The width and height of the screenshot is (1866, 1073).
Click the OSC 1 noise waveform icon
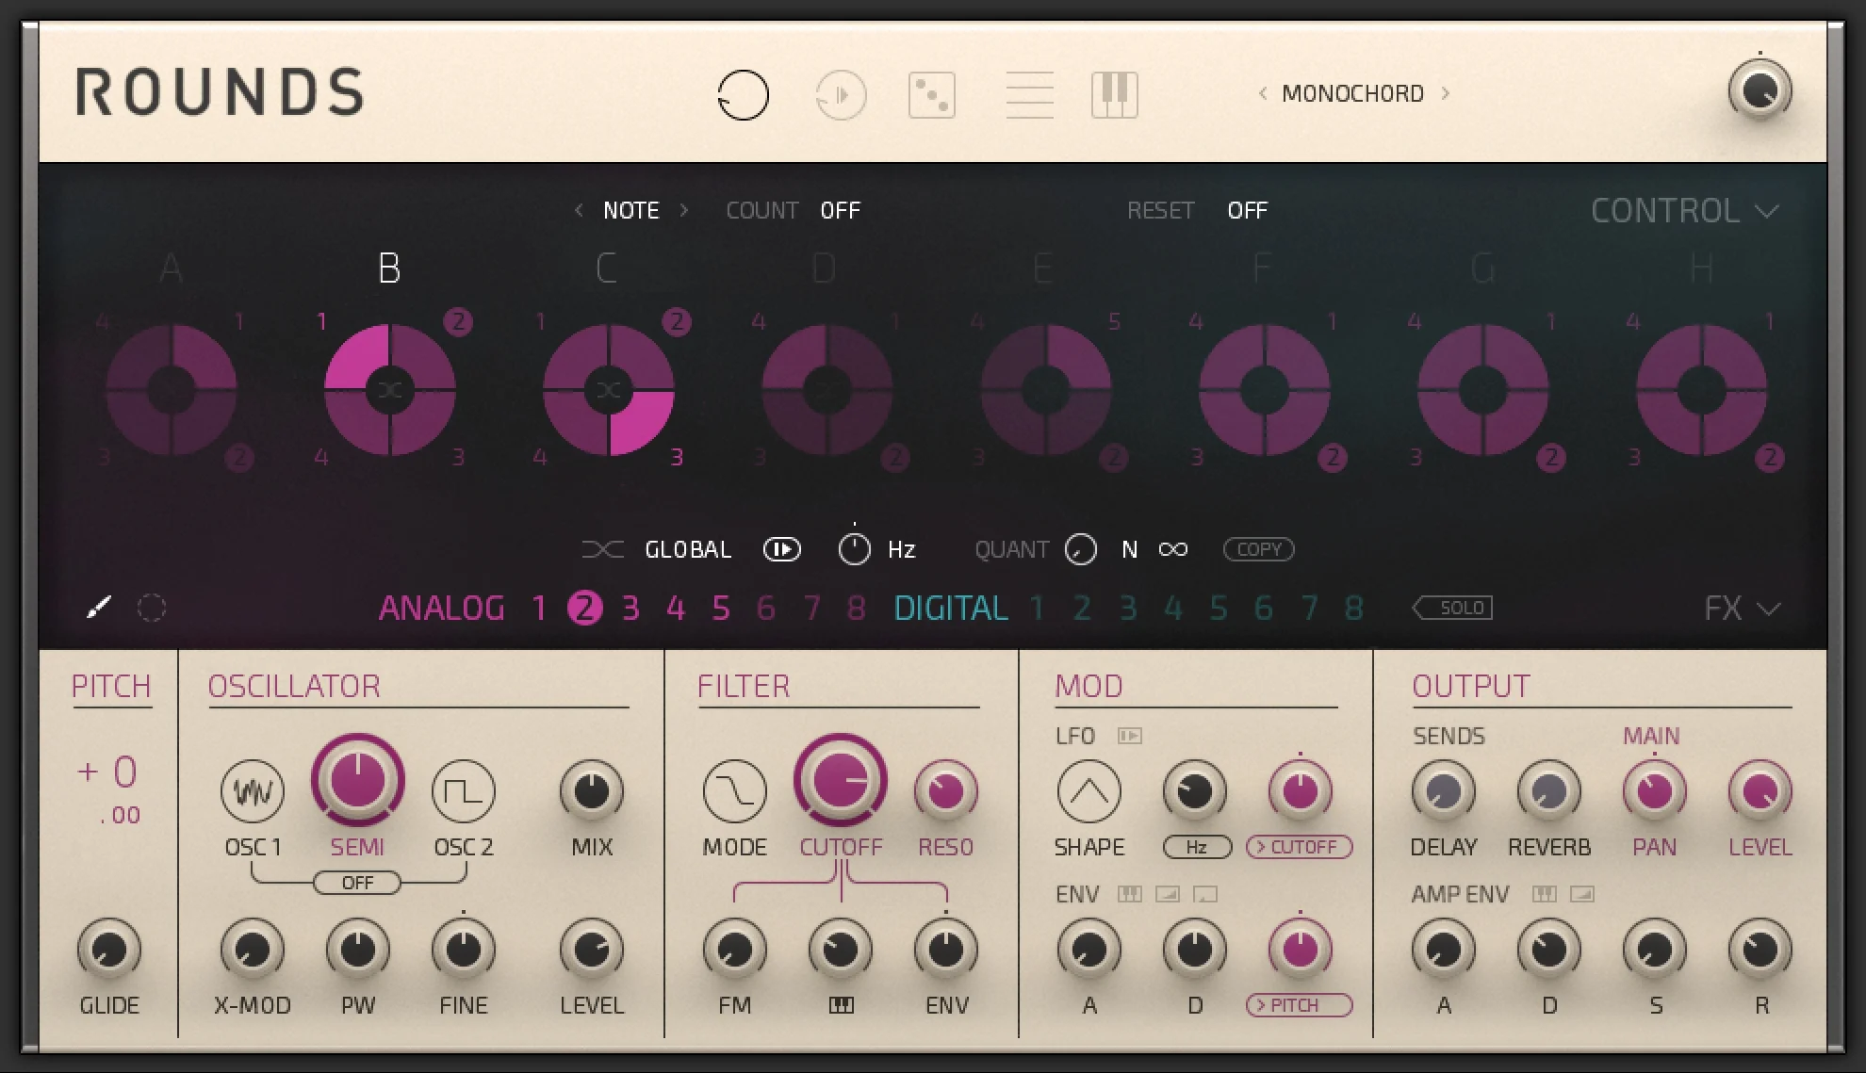point(252,791)
